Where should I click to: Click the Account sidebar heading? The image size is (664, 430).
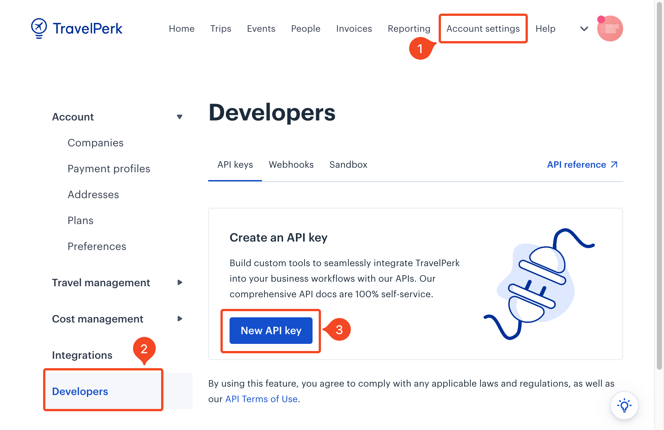point(73,117)
